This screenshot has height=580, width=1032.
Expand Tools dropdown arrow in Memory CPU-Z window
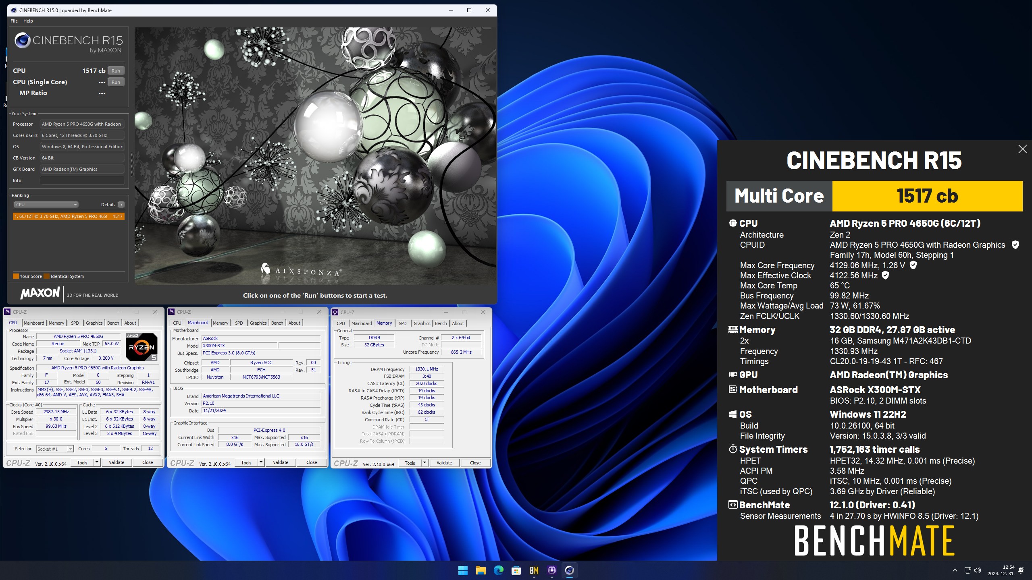pyautogui.click(x=424, y=463)
